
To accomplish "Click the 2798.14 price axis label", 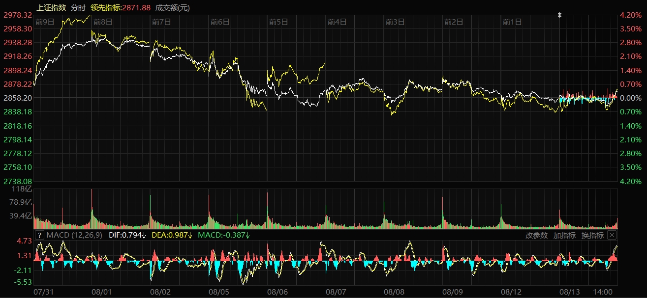I will (17, 139).
